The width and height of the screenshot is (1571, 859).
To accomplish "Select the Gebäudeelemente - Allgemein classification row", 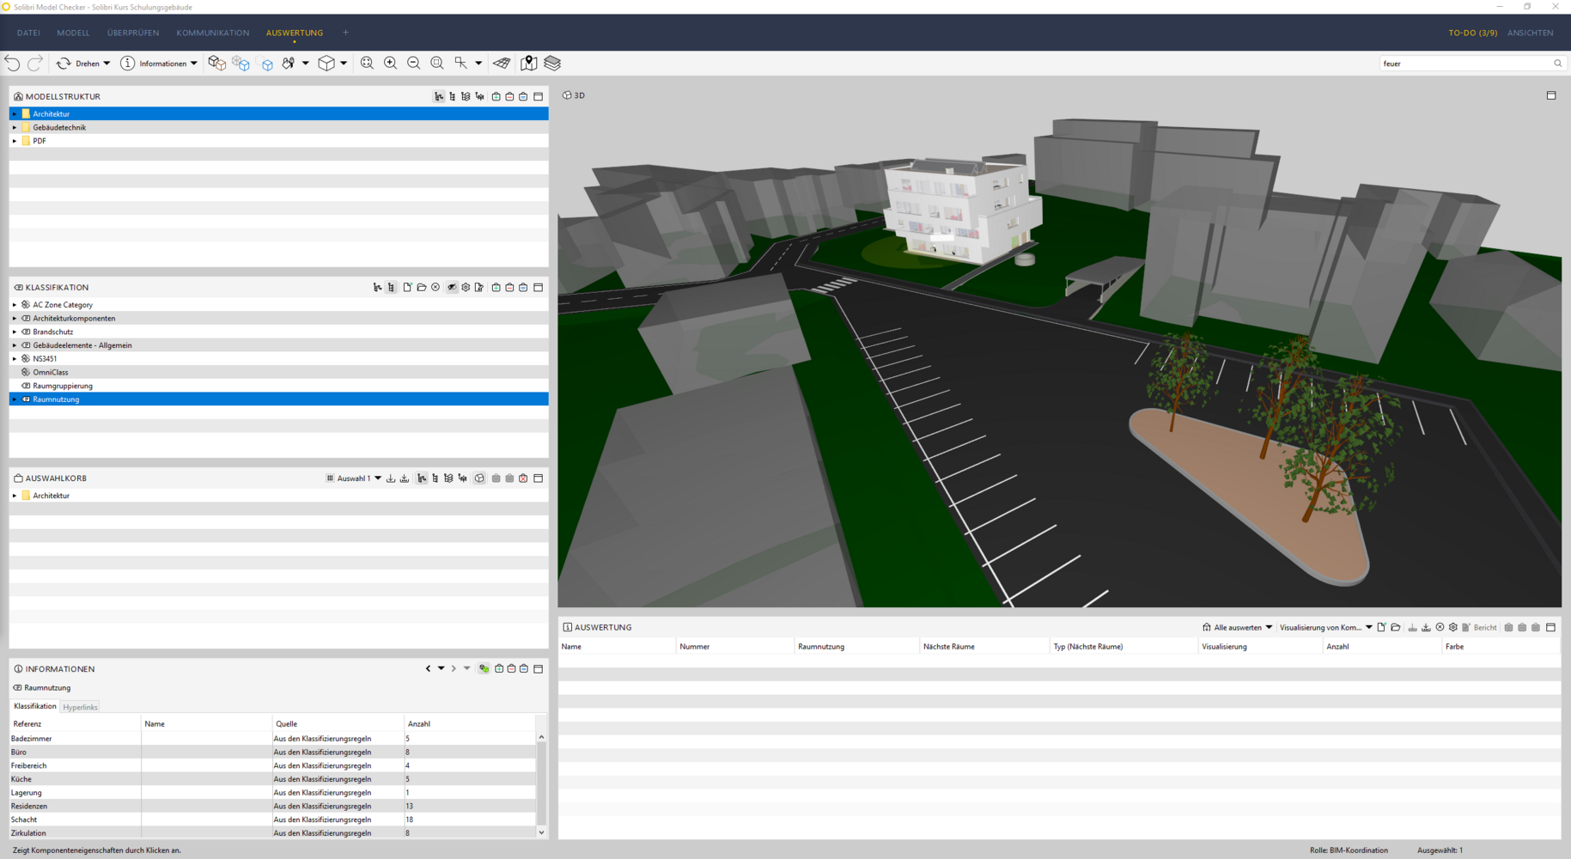I will click(x=278, y=345).
